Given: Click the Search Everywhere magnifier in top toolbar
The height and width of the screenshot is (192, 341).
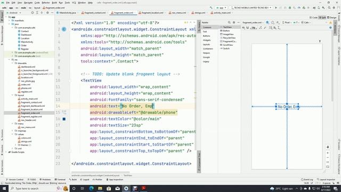Looking at the screenshot, I should click(329, 7).
